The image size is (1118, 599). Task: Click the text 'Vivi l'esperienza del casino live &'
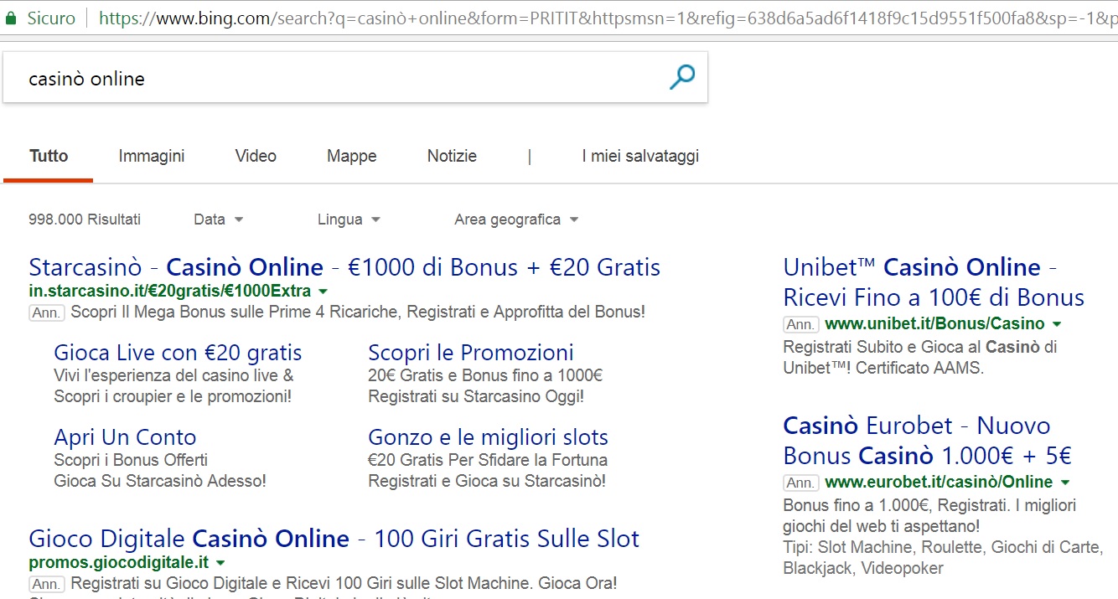[x=173, y=375]
